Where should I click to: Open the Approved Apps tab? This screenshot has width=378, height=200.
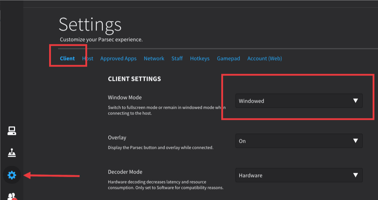(x=118, y=58)
